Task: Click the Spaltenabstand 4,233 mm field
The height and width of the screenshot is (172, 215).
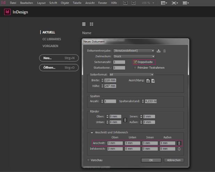Action: [151, 101]
